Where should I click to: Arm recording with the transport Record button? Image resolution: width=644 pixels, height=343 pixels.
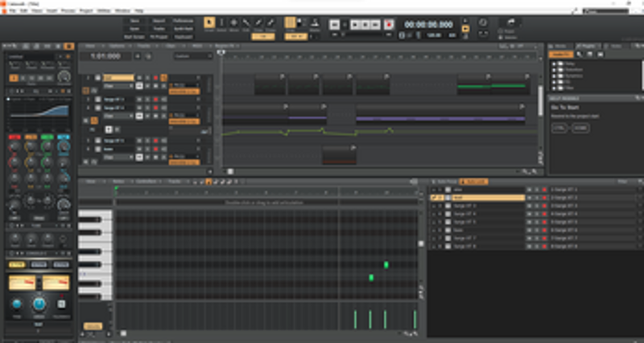(389, 25)
